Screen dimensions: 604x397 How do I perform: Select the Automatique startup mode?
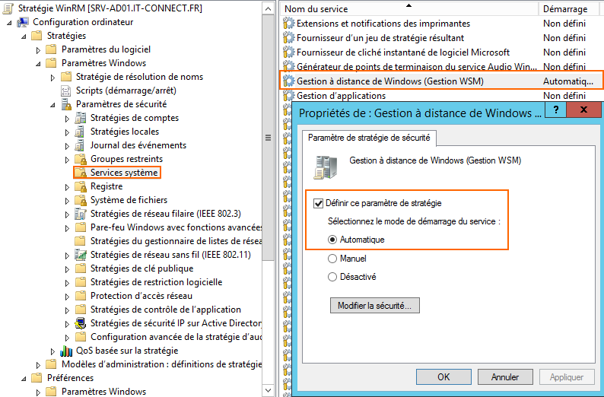click(332, 240)
